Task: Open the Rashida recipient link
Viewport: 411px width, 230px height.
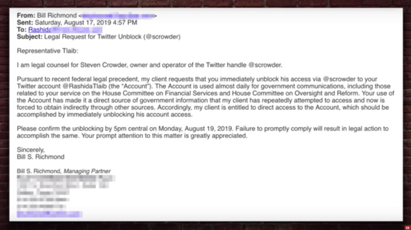Action: 39,30
